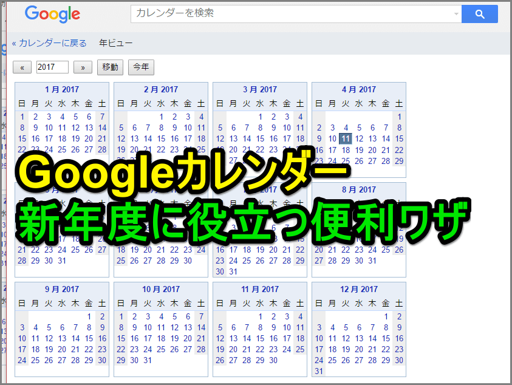512x385 pixels.
Task: Select April 20 in 4月 2017
Action: (x=372, y=150)
